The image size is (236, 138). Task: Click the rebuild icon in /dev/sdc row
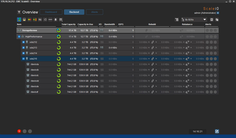[x=153, y=75]
